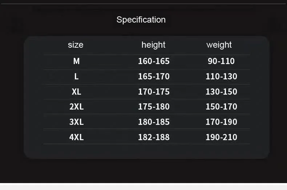The width and height of the screenshot is (287, 190).
Task: Select weight value 130-150
Action: click(x=221, y=92)
